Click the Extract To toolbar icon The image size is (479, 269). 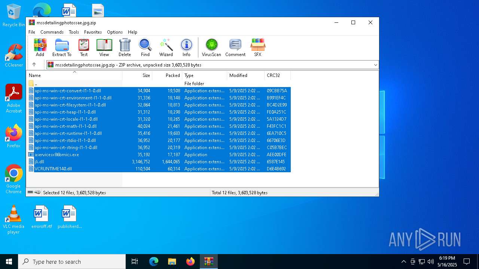tap(62, 47)
